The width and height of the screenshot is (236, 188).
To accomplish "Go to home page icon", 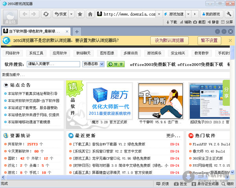I will tap(90, 14).
